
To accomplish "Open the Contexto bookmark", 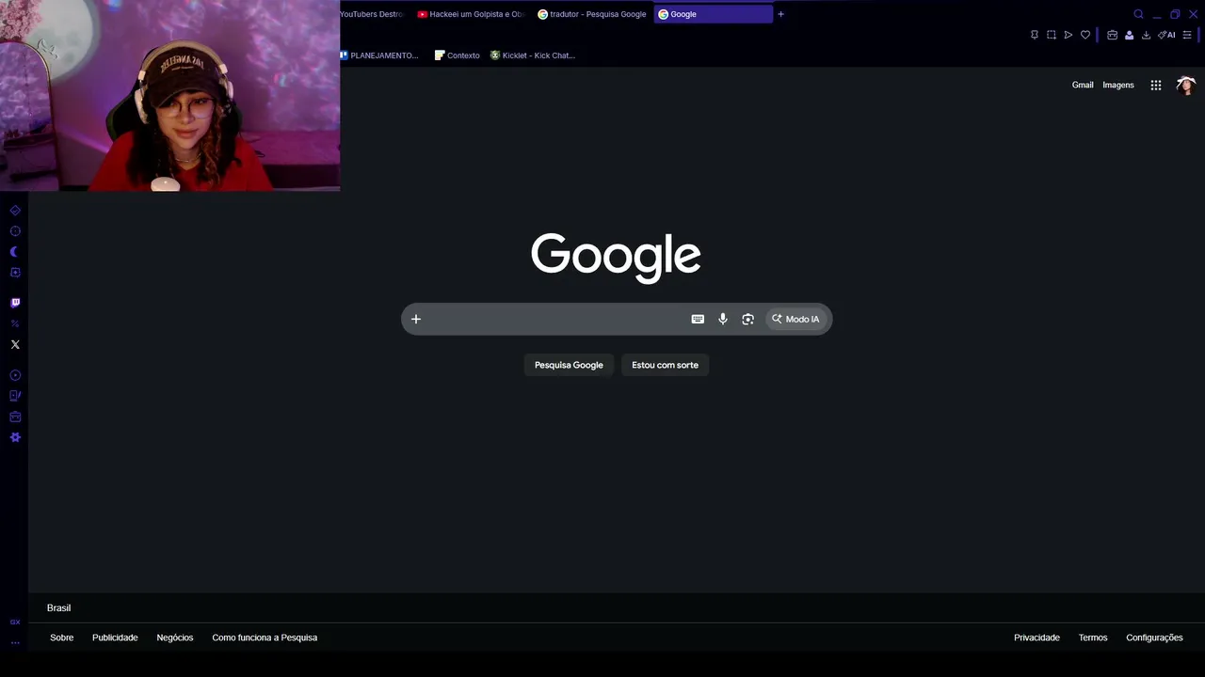I will point(458,55).
